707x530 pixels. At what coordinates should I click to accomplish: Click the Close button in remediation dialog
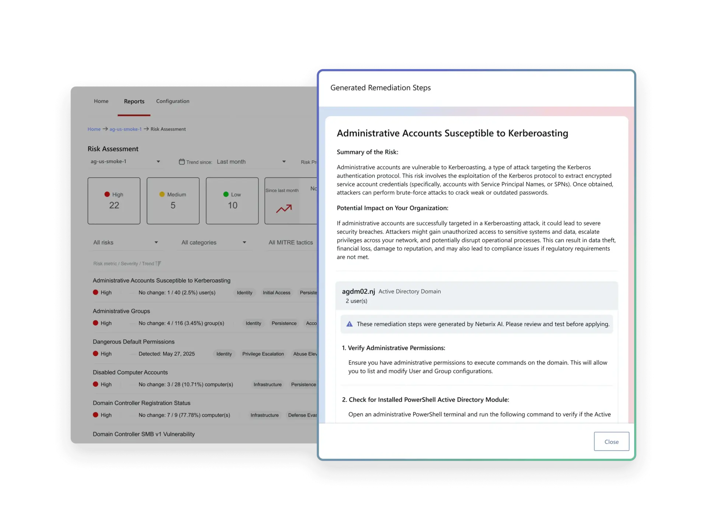(x=611, y=441)
